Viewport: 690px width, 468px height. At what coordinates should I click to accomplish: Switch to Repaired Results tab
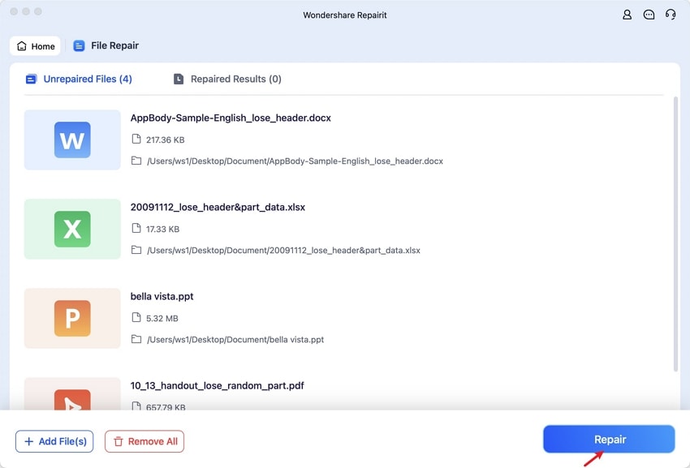pos(227,79)
